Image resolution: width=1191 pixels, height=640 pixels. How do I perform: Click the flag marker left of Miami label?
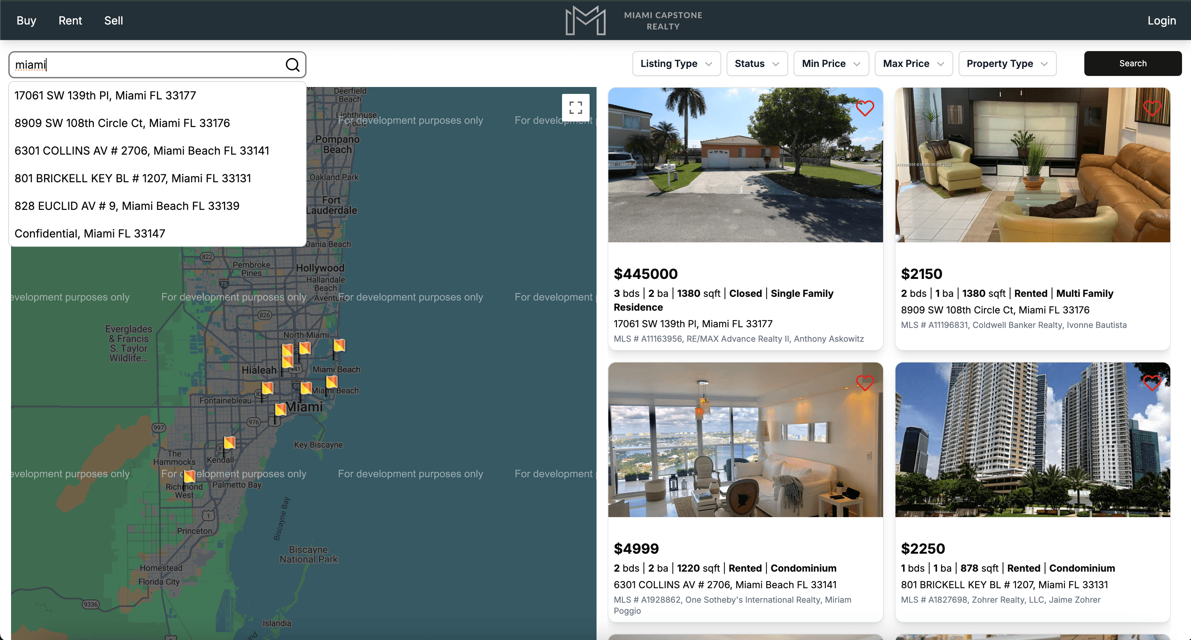[x=280, y=410]
